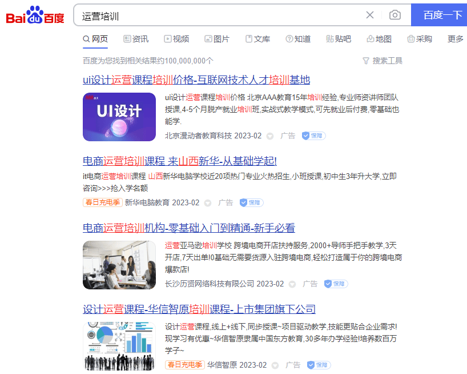Image resolution: width=467 pixels, height=374 pixels.
Task: Click the camera icon to search by image
Action: (x=394, y=15)
